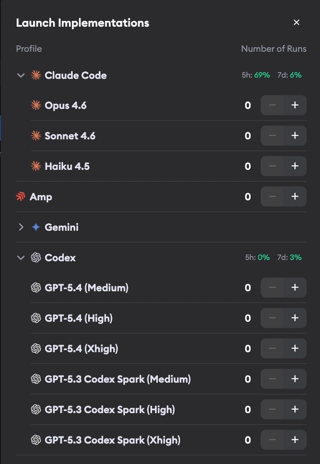Collapse the Codex section

[21, 257]
